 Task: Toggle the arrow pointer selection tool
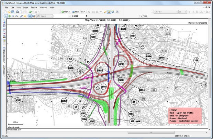click(6, 16)
